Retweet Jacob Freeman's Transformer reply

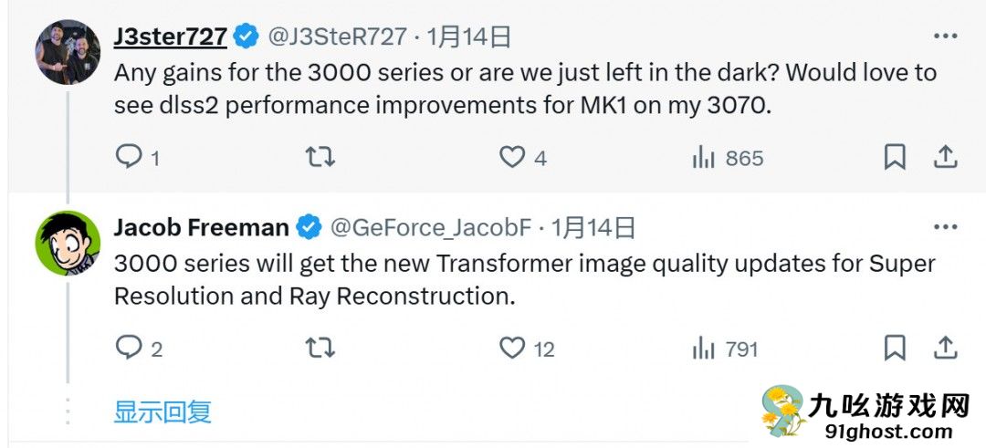point(319,348)
